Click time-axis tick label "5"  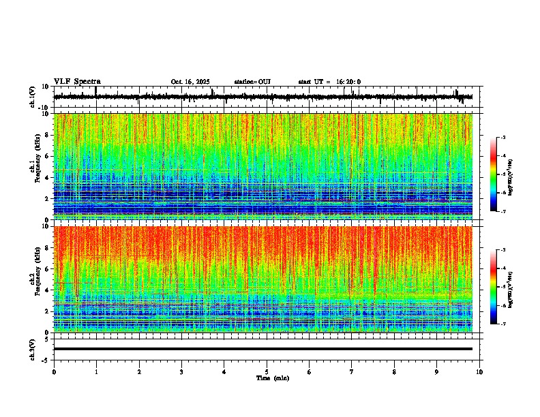point(267,372)
